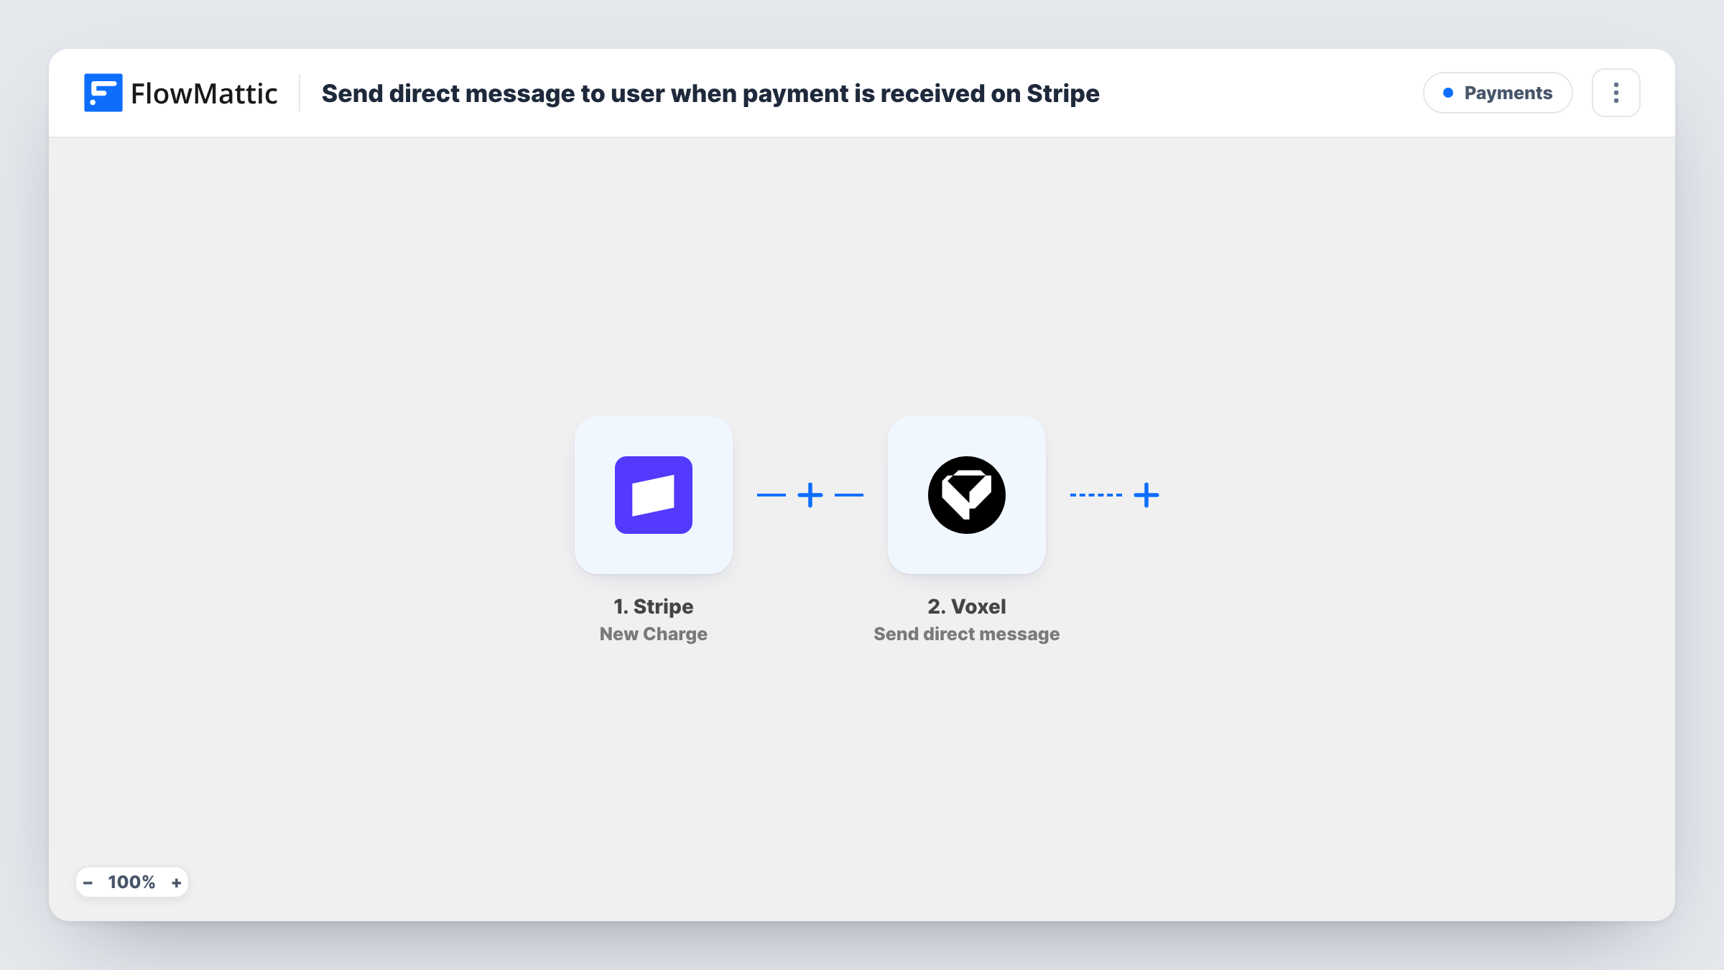This screenshot has width=1724, height=970.
Task: Open the Stripe trigger step icon
Action: point(653,495)
